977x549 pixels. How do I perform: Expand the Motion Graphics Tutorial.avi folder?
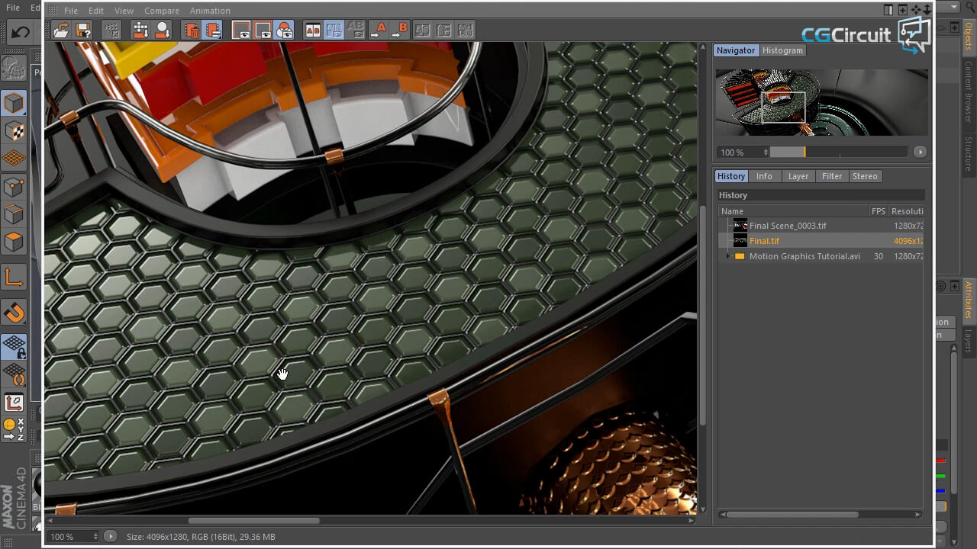[729, 256]
